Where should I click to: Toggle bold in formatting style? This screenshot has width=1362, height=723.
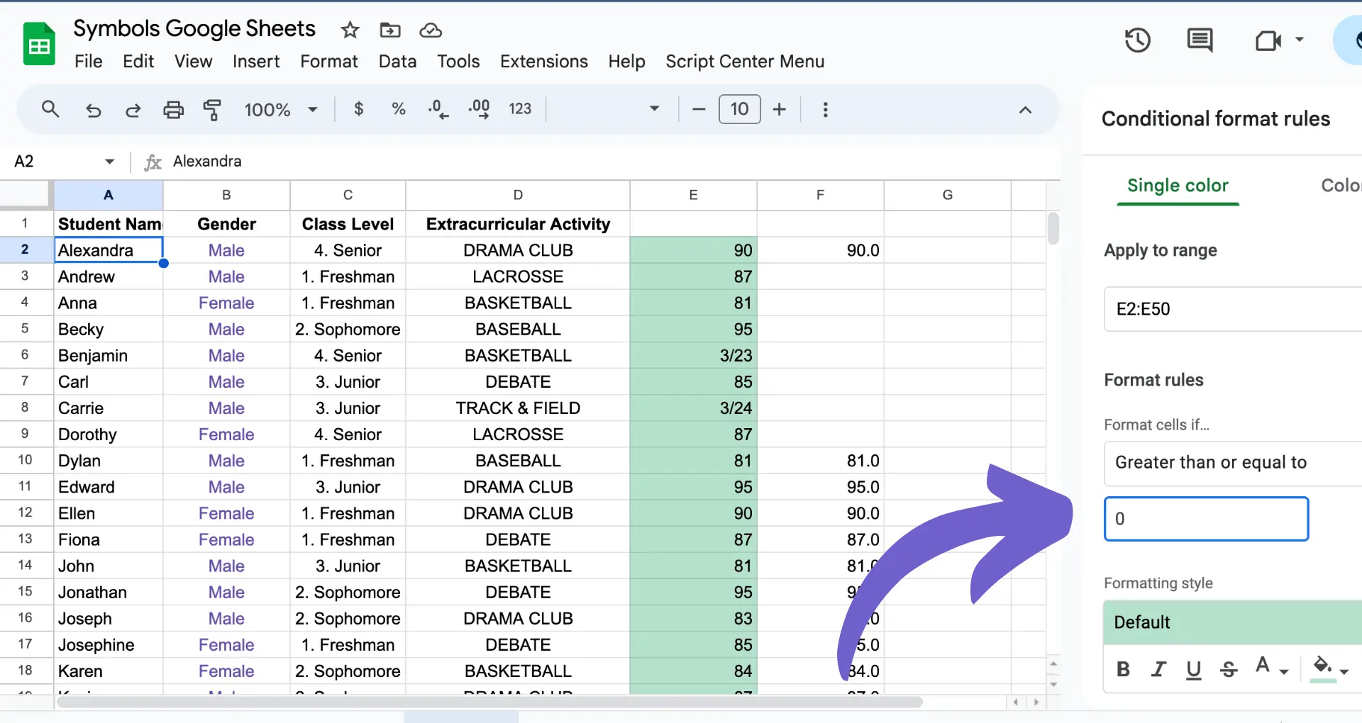point(1123,669)
